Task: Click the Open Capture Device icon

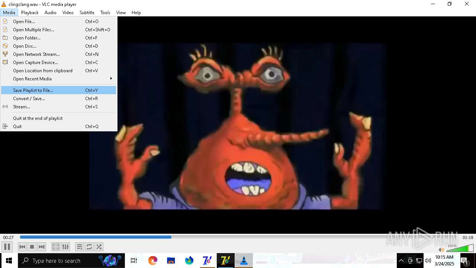Action: point(5,63)
